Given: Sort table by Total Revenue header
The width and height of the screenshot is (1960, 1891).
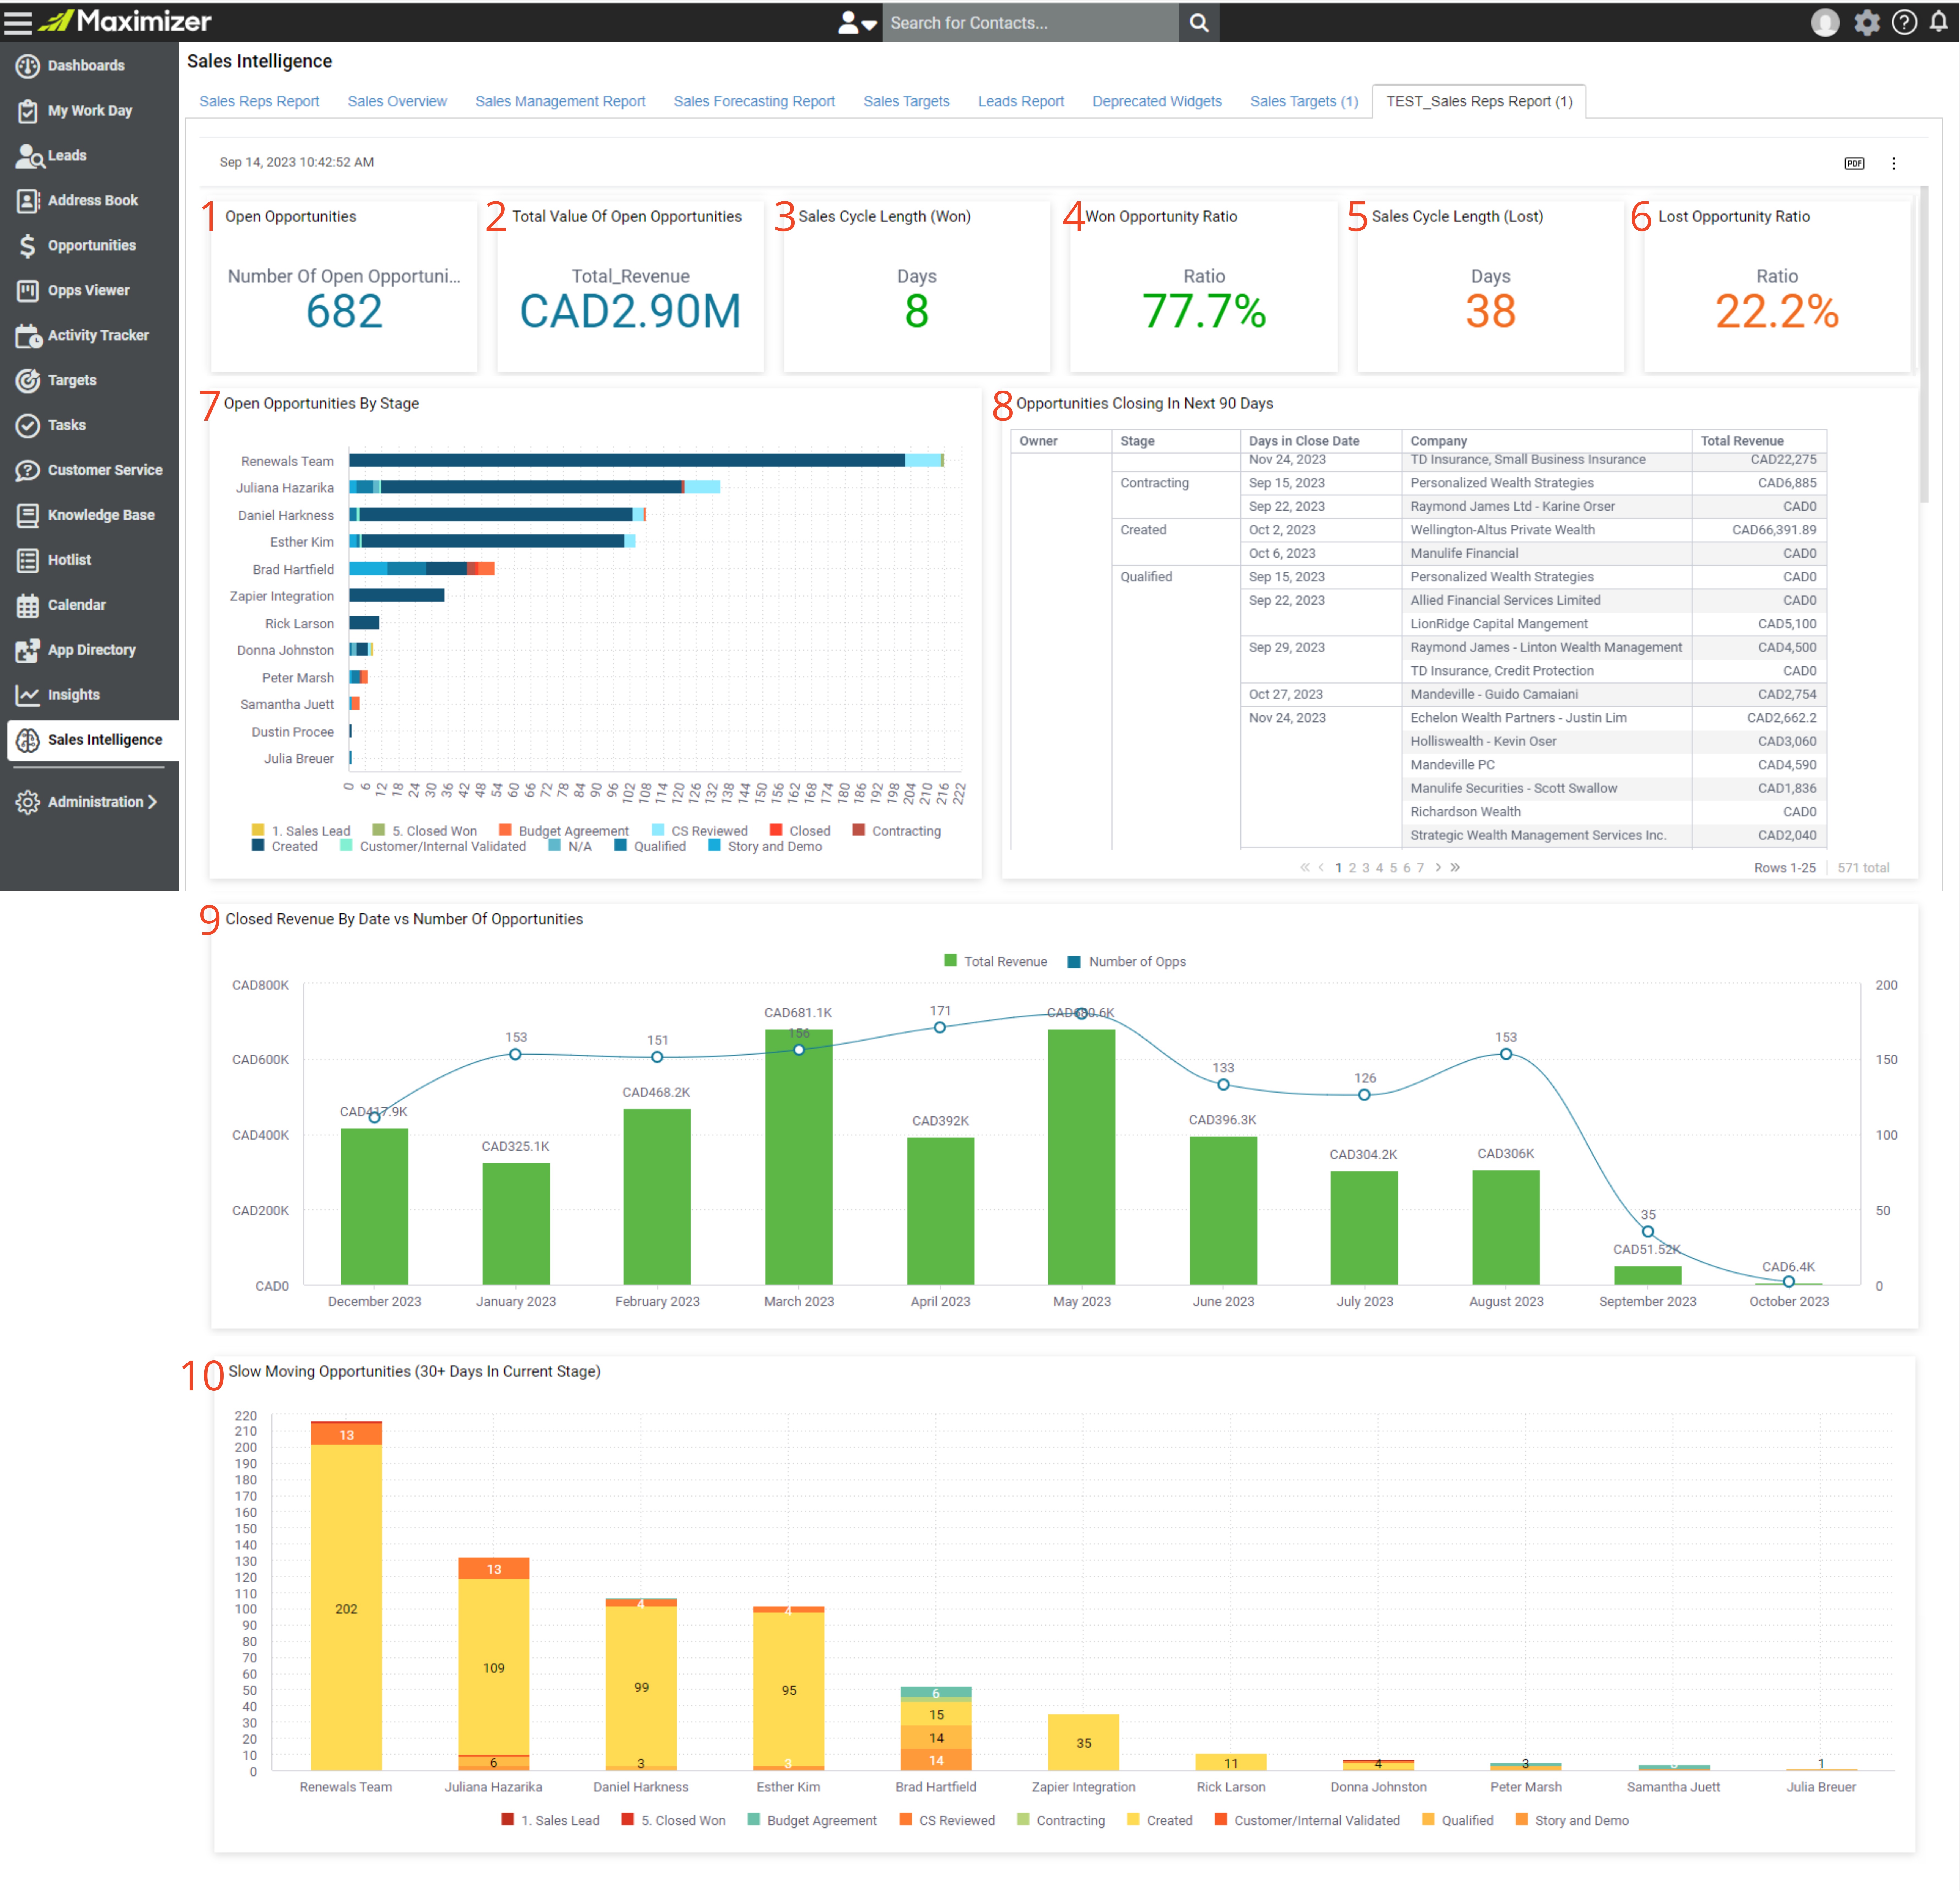Looking at the screenshot, I should click(x=1759, y=441).
